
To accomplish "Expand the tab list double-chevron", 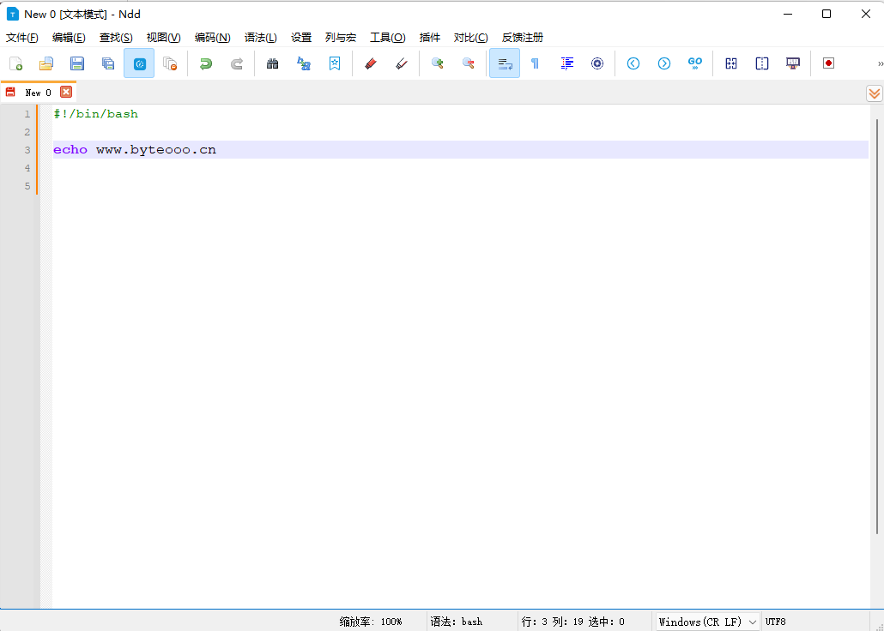I will (x=875, y=93).
